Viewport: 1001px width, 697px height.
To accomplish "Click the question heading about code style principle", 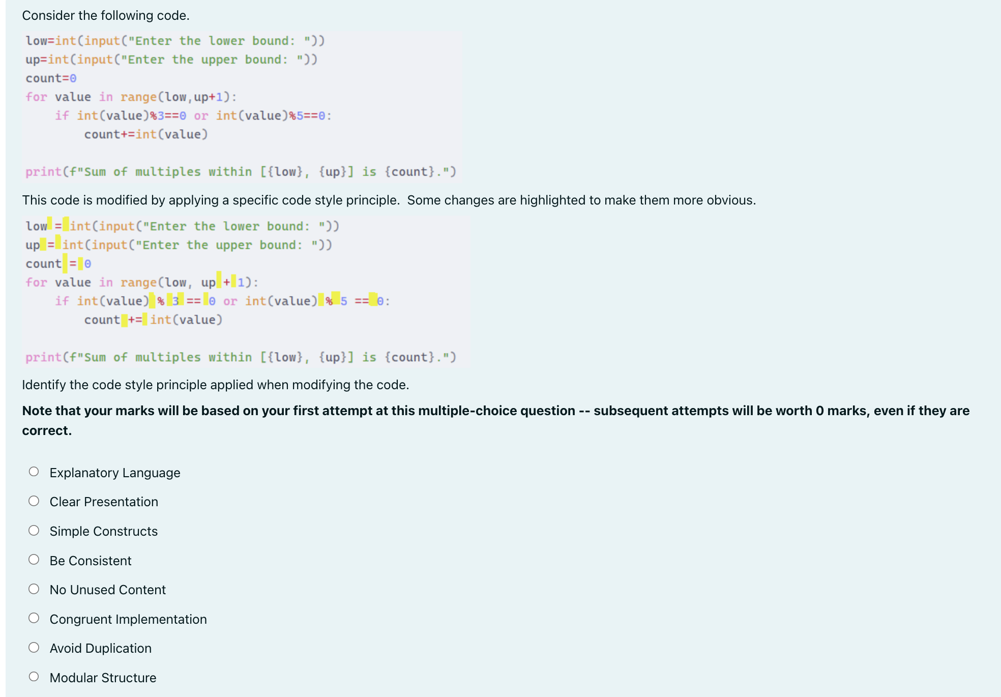I will point(215,385).
